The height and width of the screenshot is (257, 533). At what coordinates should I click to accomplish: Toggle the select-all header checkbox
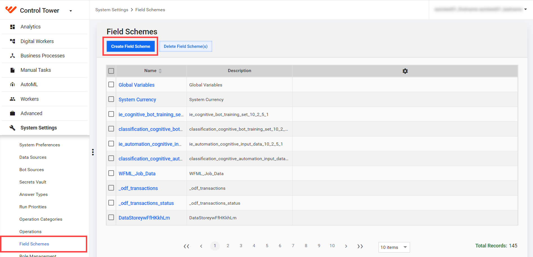pos(111,71)
